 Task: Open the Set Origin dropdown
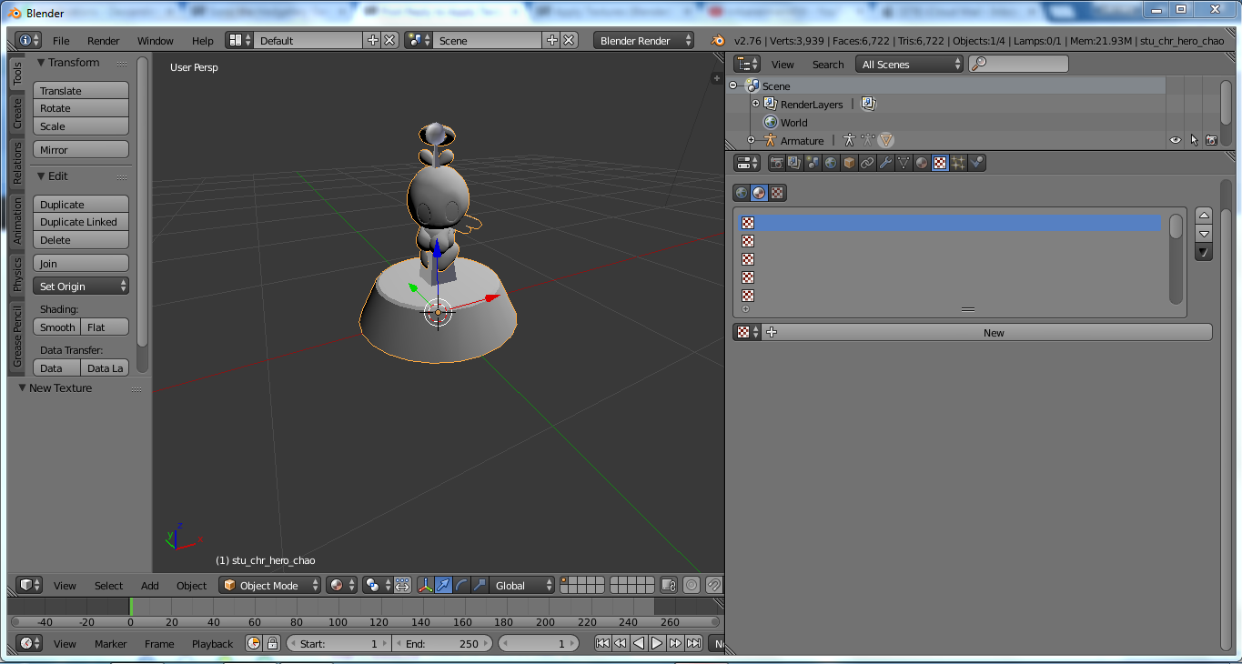click(81, 286)
